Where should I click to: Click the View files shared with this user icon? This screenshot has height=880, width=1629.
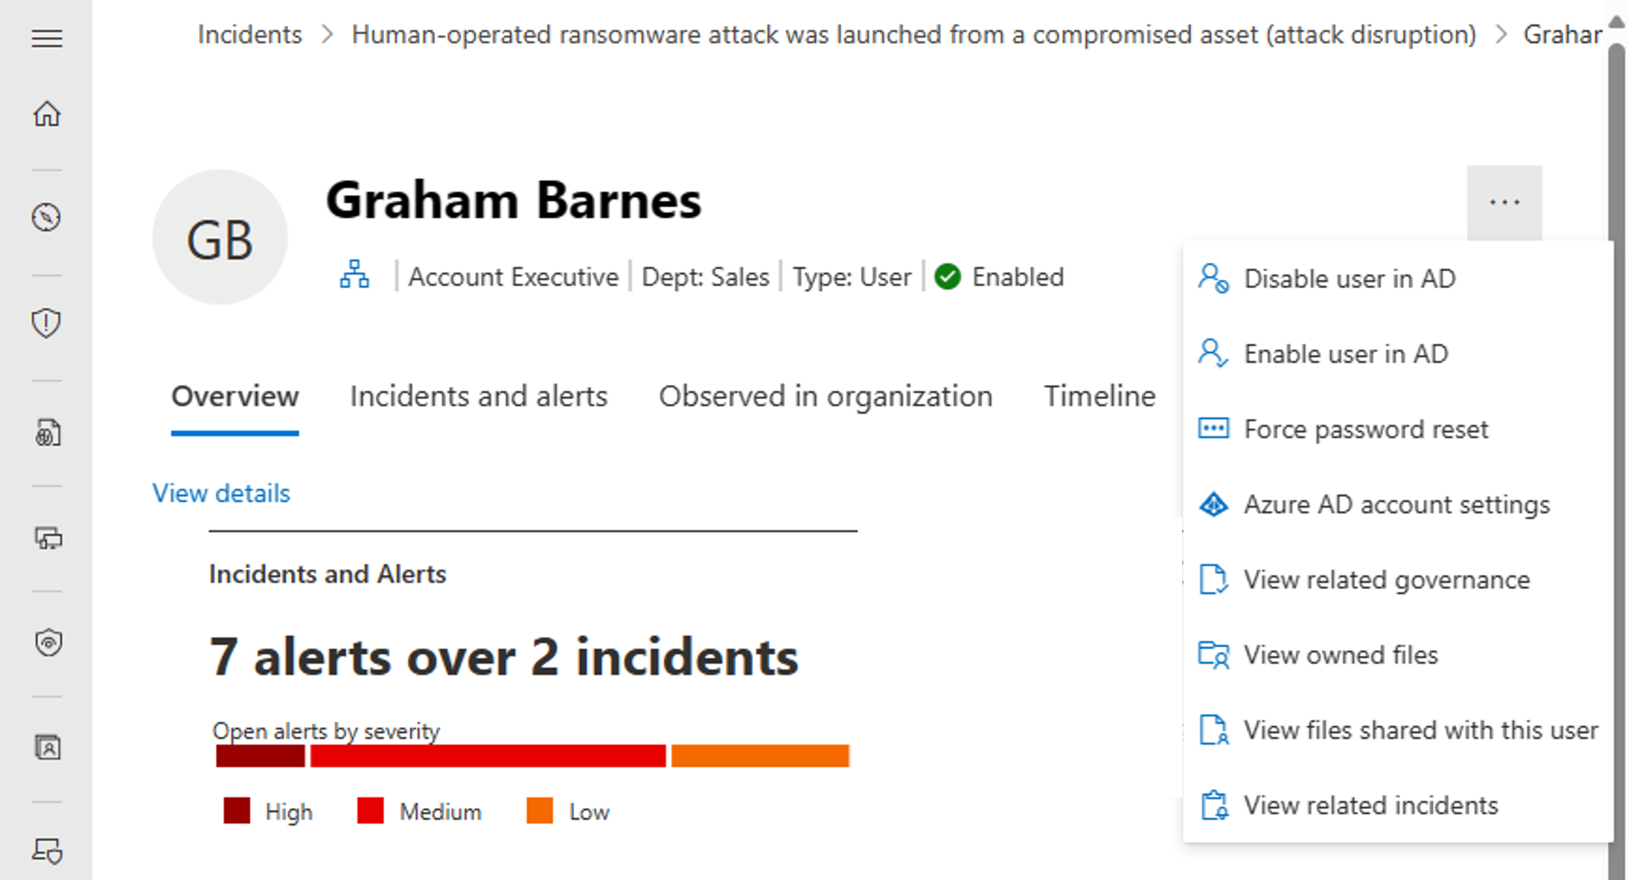[x=1214, y=730]
